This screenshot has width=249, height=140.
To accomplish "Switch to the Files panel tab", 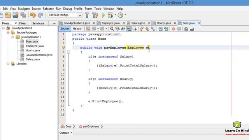I will point(23,23).
